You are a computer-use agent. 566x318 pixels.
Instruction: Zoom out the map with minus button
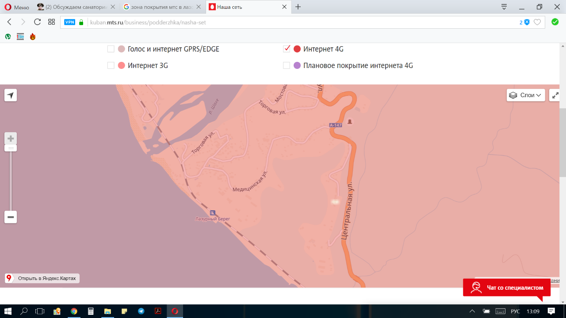(11, 217)
